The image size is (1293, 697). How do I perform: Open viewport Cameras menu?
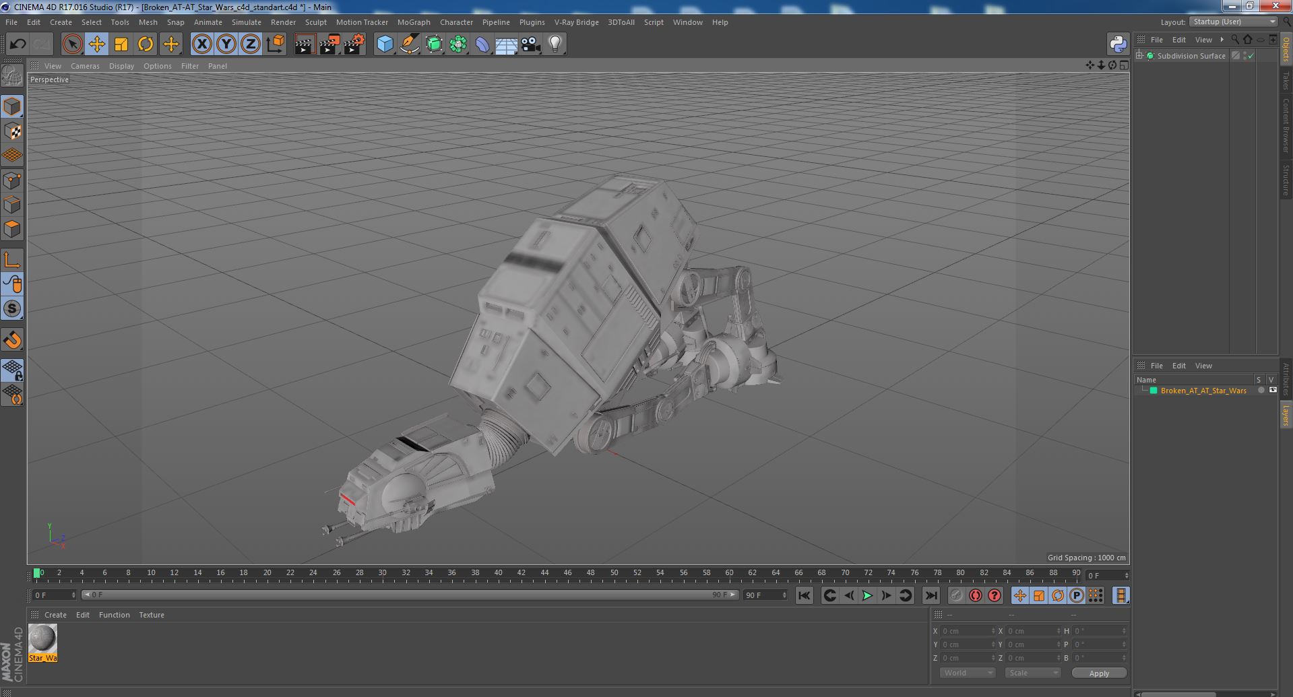coord(85,66)
